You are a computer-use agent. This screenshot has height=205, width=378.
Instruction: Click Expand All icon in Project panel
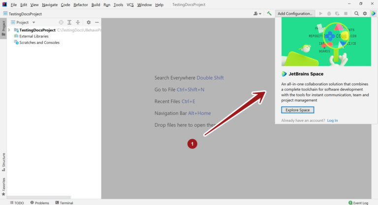[69, 23]
